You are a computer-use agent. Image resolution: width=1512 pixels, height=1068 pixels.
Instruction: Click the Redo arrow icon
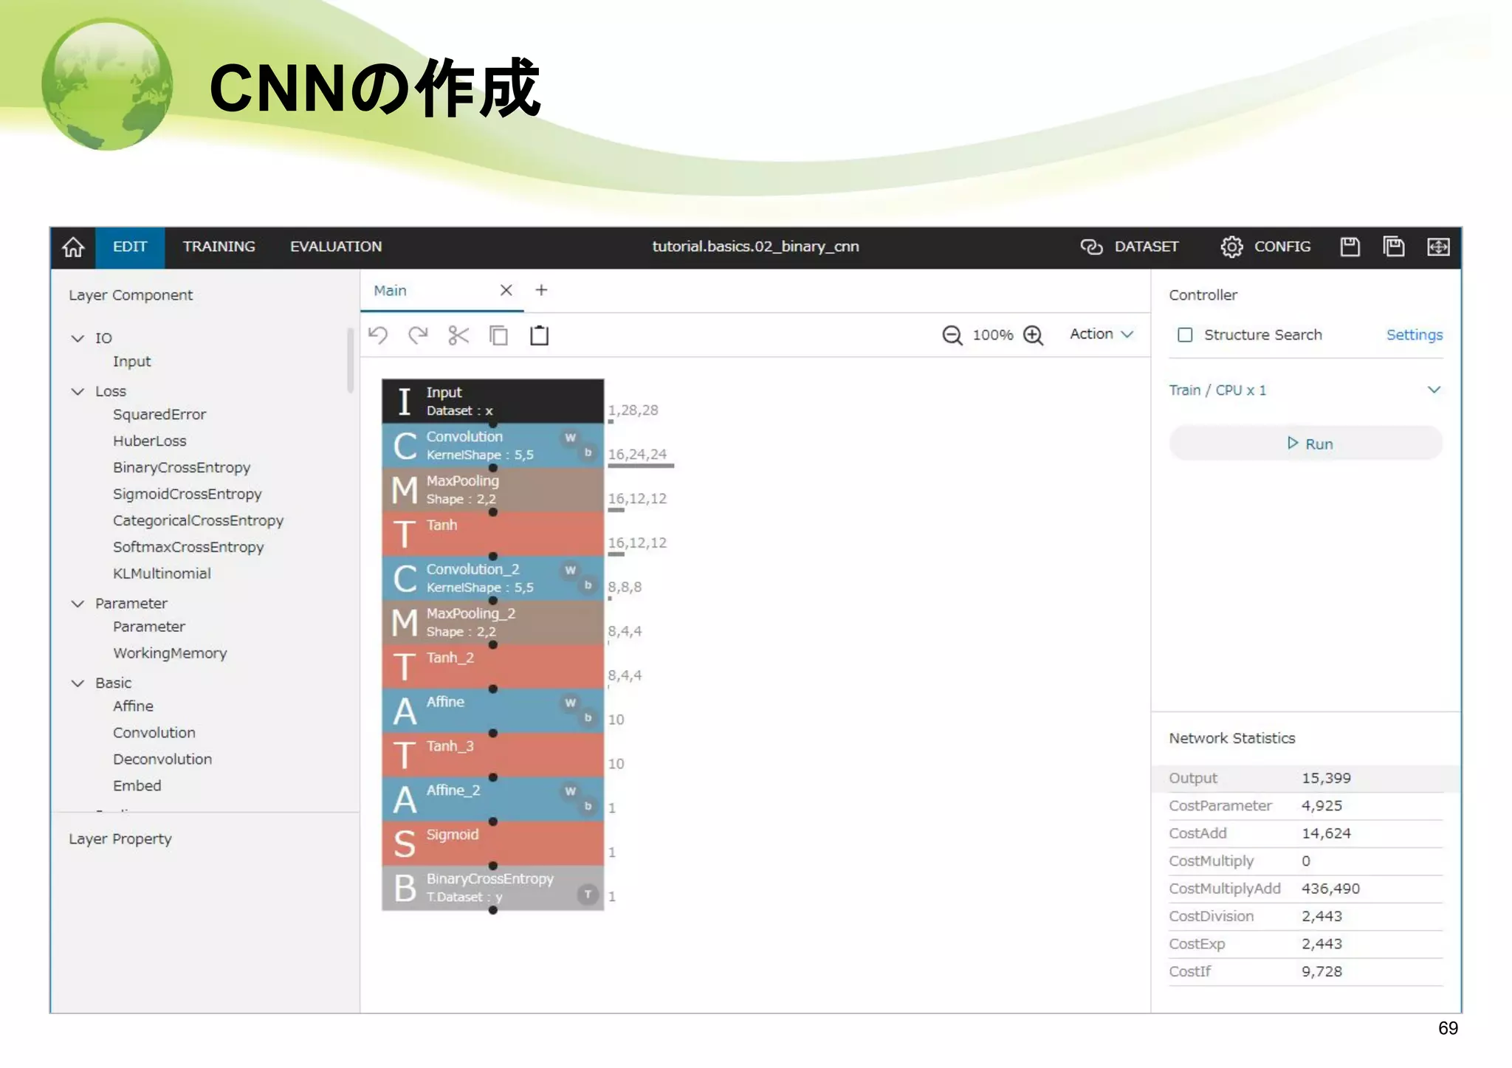click(x=418, y=335)
